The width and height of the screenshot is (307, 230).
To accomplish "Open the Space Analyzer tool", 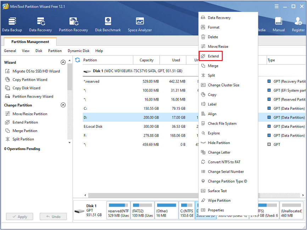I will (x=140, y=24).
